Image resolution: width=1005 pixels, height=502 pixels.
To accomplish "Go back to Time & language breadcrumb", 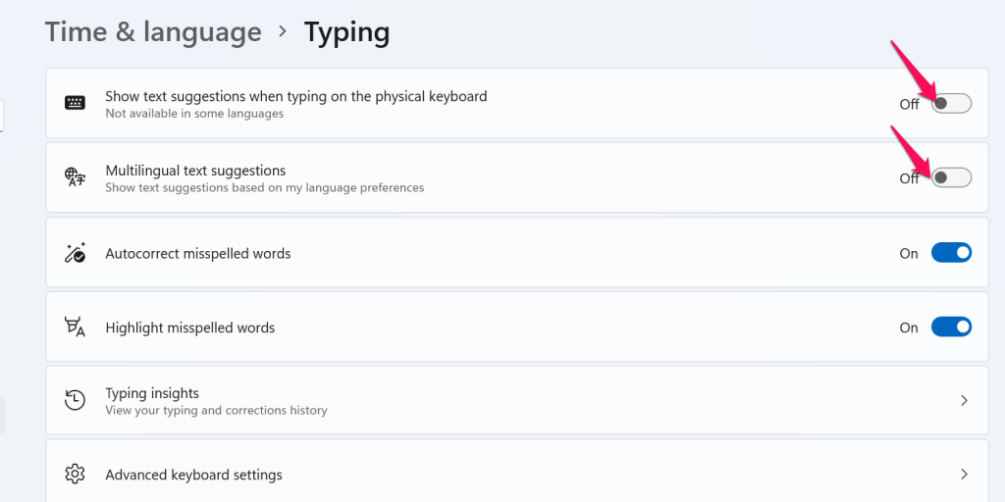I will pyautogui.click(x=153, y=31).
